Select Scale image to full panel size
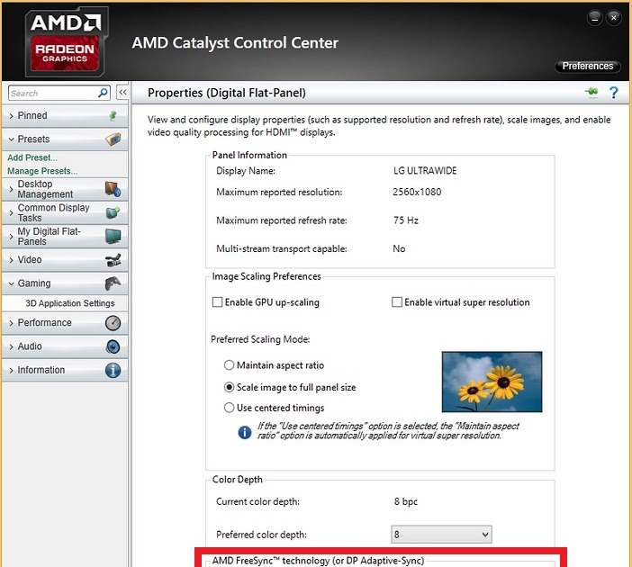This screenshot has width=632, height=567. point(229,387)
